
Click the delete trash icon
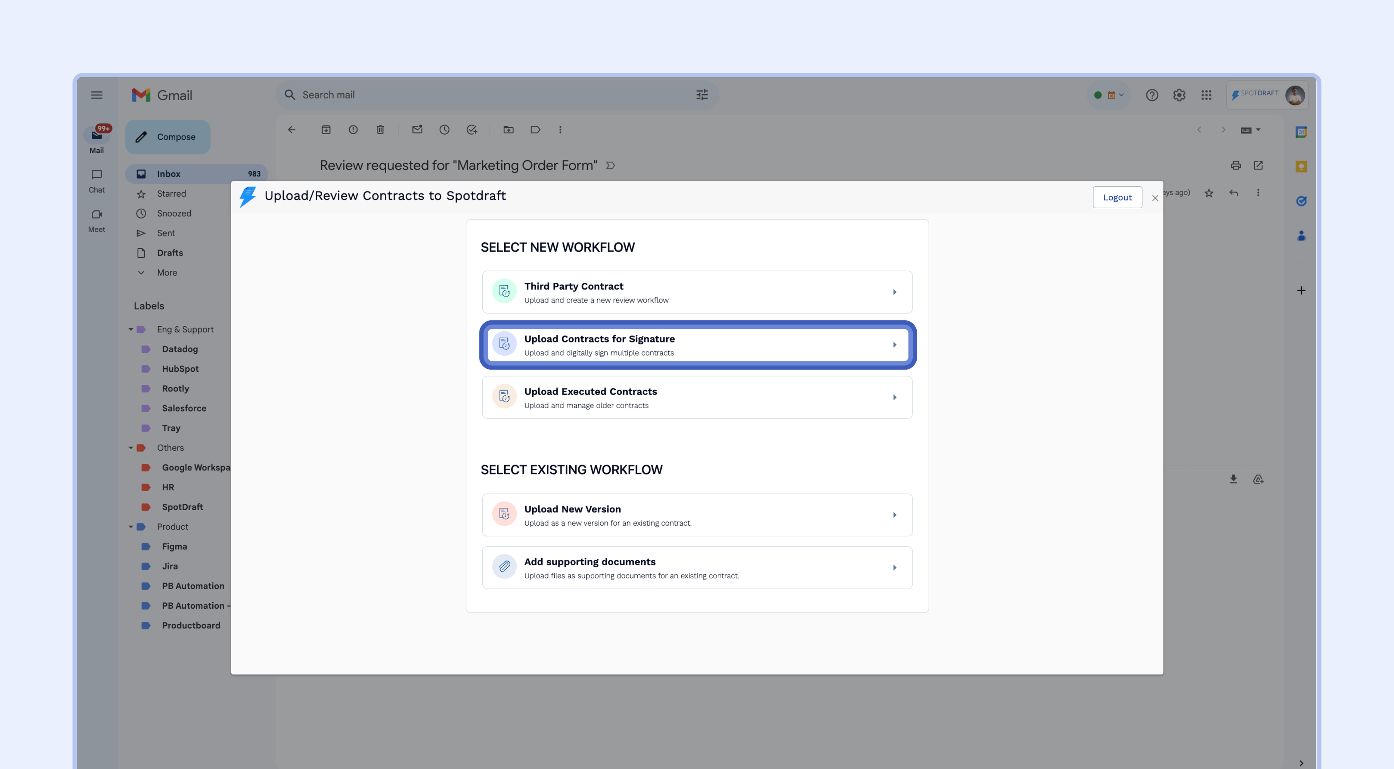tap(380, 130)
